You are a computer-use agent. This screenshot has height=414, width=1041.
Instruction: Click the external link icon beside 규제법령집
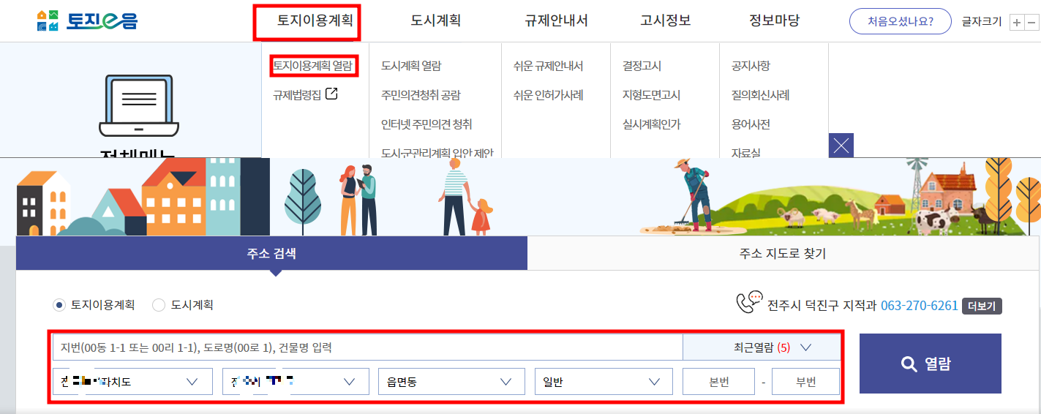click(x=331, y=94)
